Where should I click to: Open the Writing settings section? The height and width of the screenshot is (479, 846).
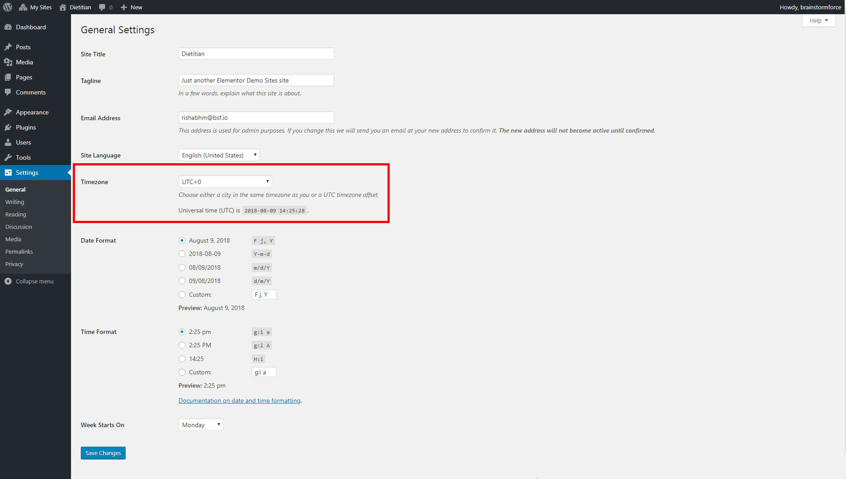point(15,202)
